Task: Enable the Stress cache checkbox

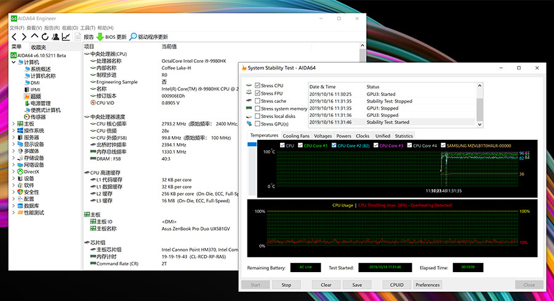Action: coord(257,101)
